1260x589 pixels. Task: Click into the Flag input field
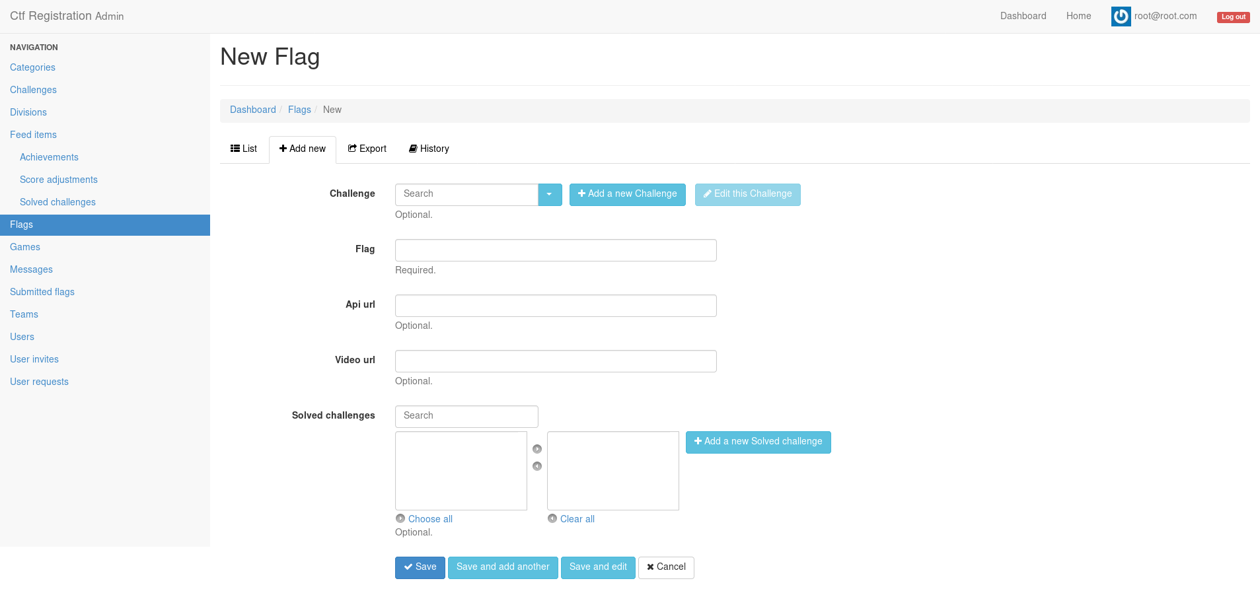pyautogui.click(x=556, y=250)
